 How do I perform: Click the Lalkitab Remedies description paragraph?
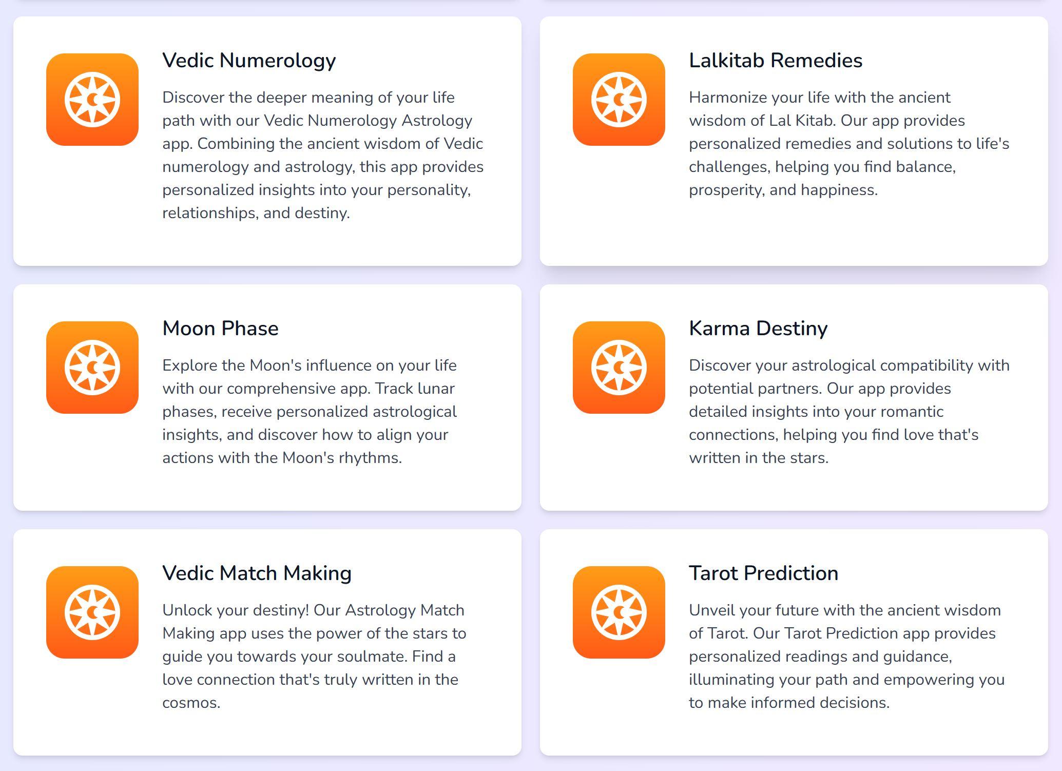pyautogui.click(x=849, y=144)
